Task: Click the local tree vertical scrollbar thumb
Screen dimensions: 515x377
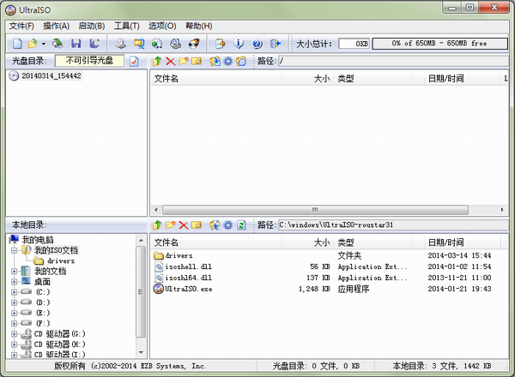Action: coord(141,292)
